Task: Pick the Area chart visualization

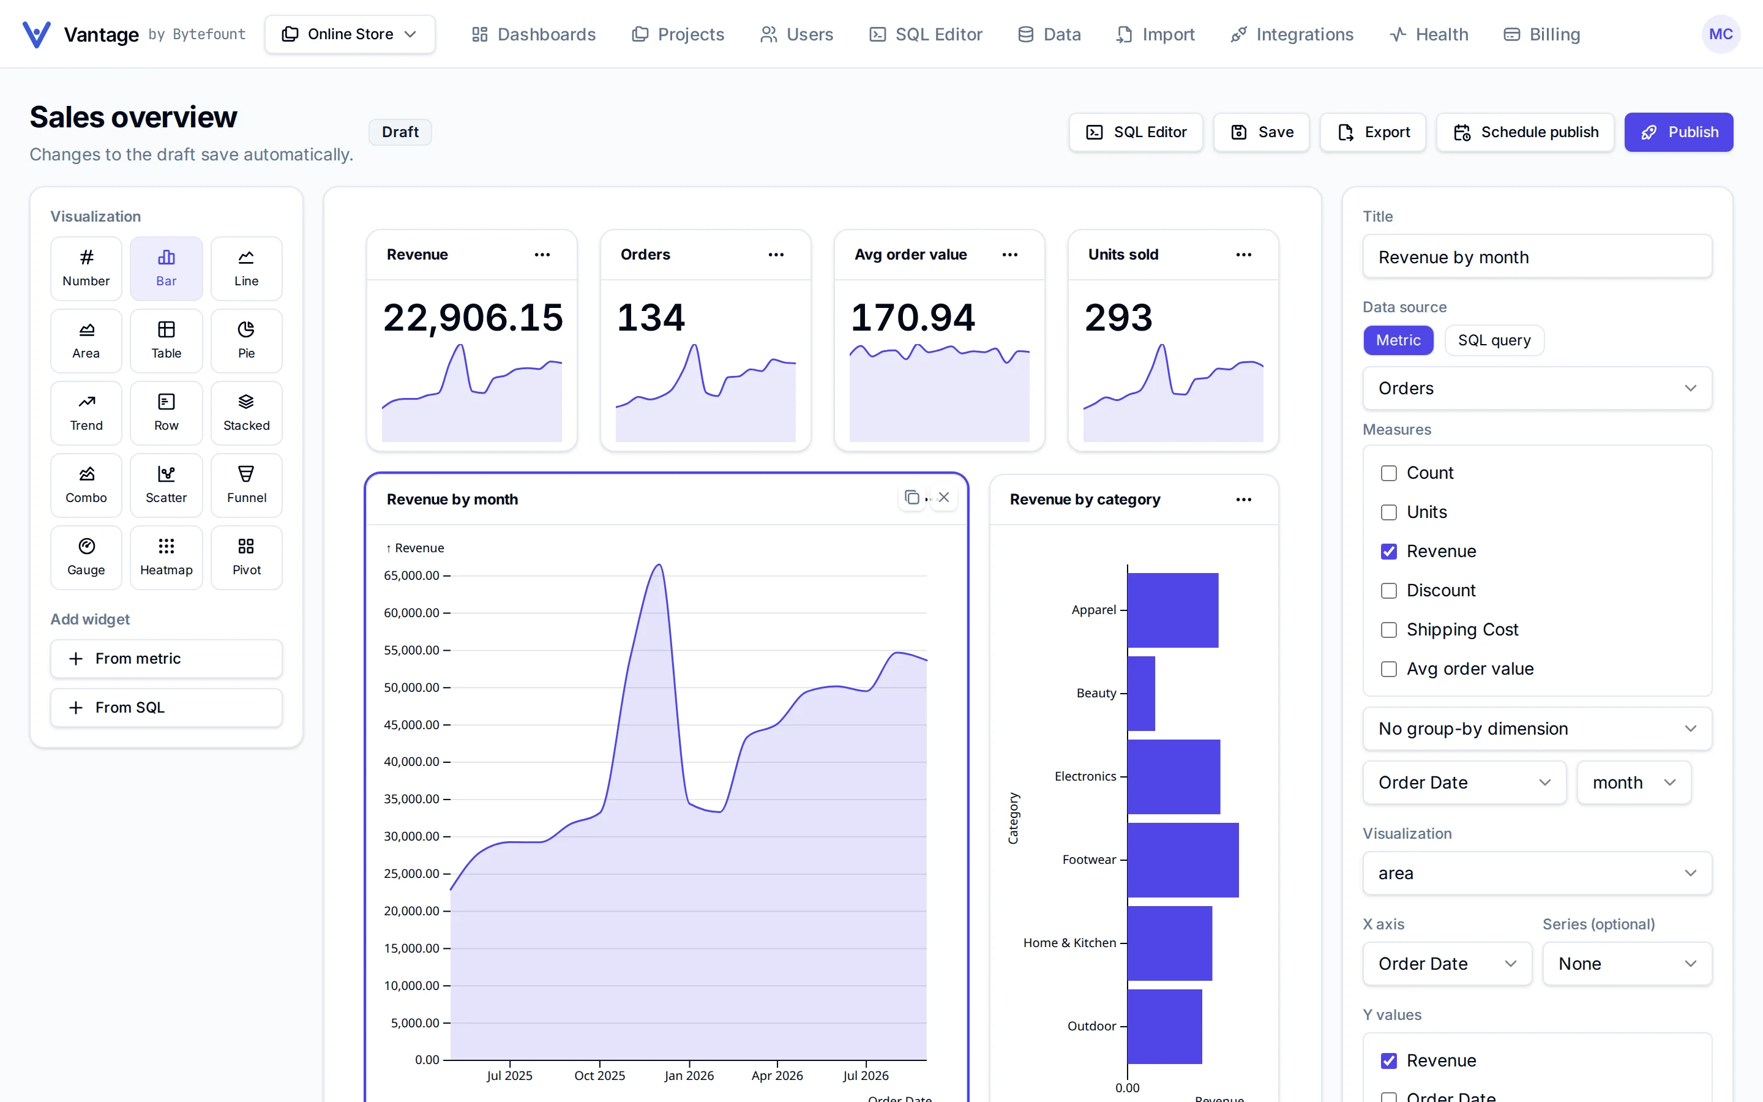Action: click(x=86, y=340)
